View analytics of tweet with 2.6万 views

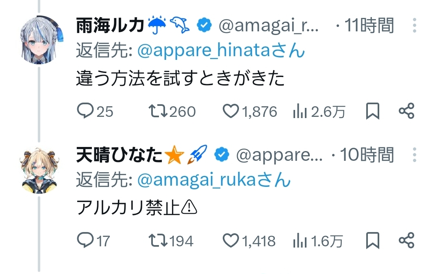(x=299, y=112)
